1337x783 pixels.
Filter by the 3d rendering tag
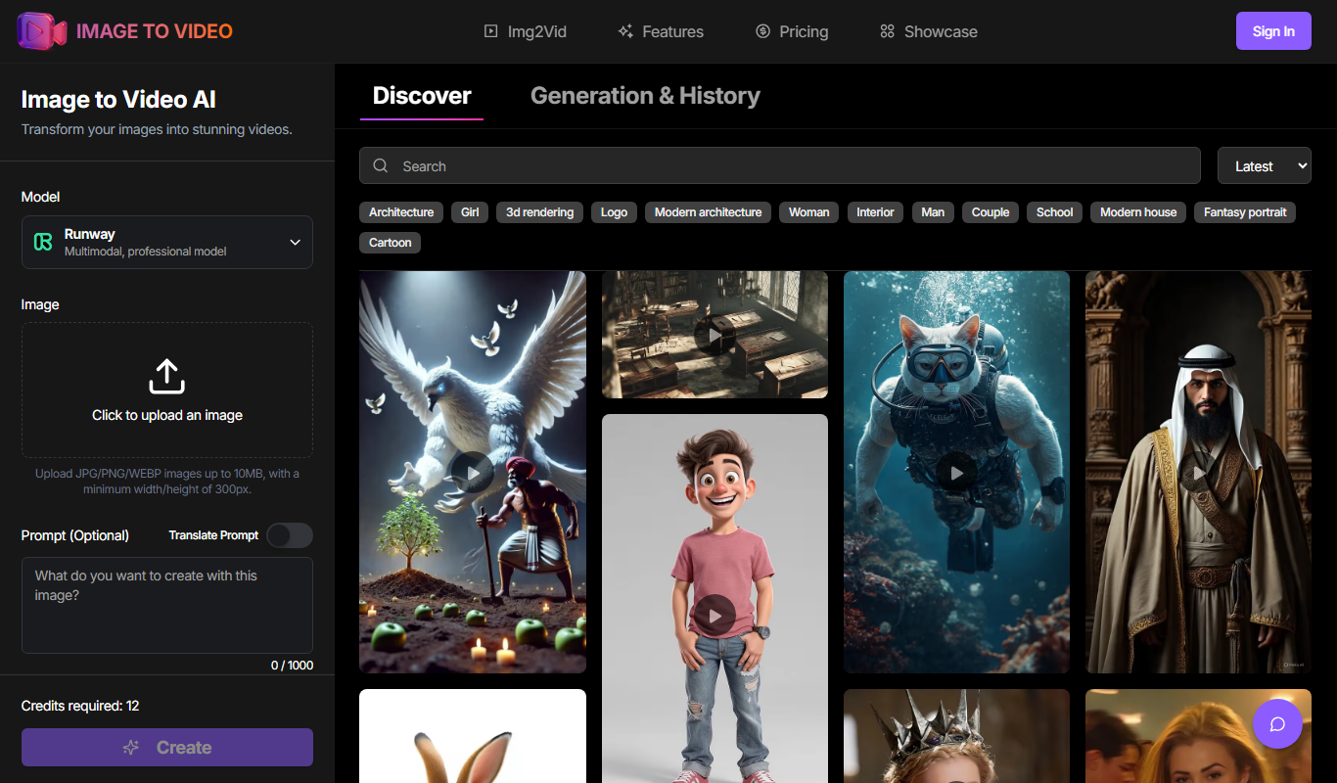540,212
